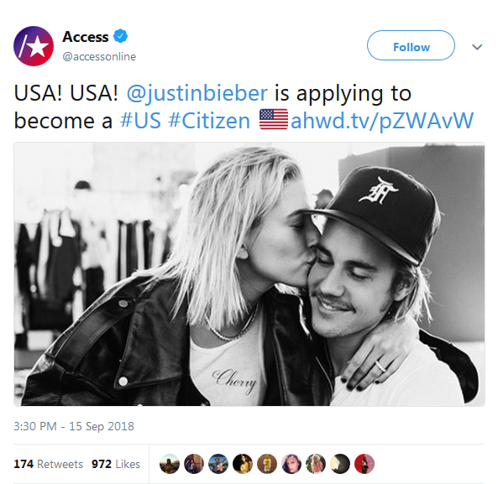498x484 pixels.
Task: Open the ahwd.tv/pZWAvW link
Action: click(382, 121)
